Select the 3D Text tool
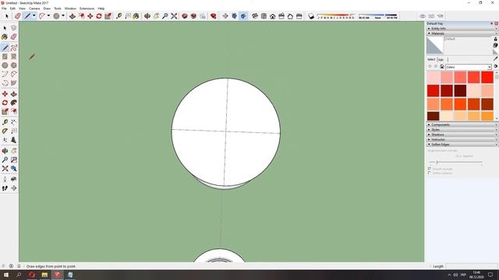499x280 pixels. [14, 140]
